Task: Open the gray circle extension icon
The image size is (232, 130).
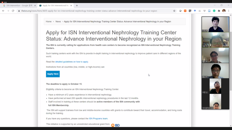Action: (x=180, y=11)
